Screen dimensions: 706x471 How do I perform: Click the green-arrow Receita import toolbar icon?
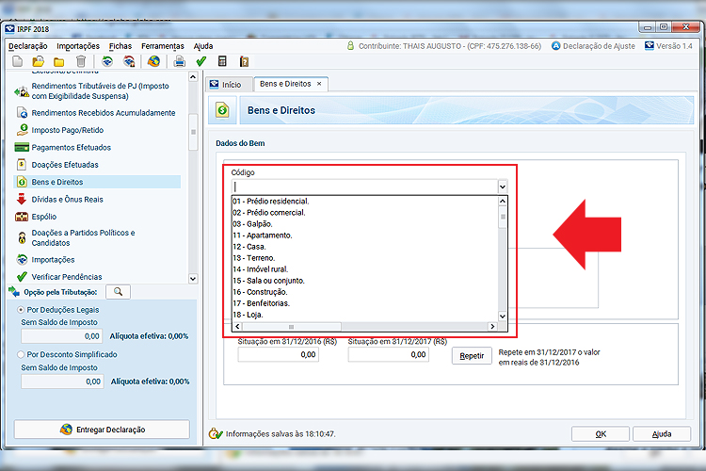pyautogui.click(x=107, y=61)
